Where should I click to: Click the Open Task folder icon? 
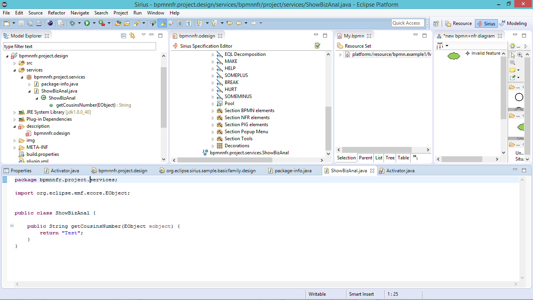(x=127, y=23)
